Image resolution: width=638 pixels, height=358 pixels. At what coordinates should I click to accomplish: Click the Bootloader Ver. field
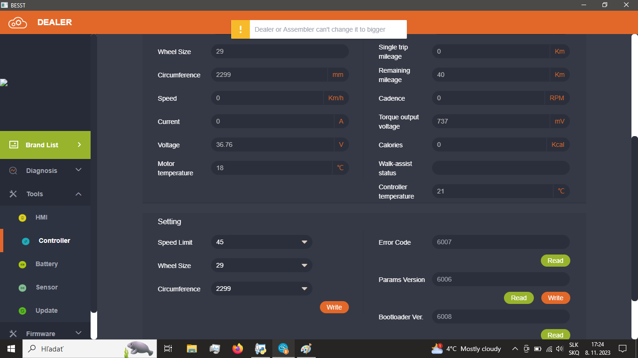click(501, 317)
